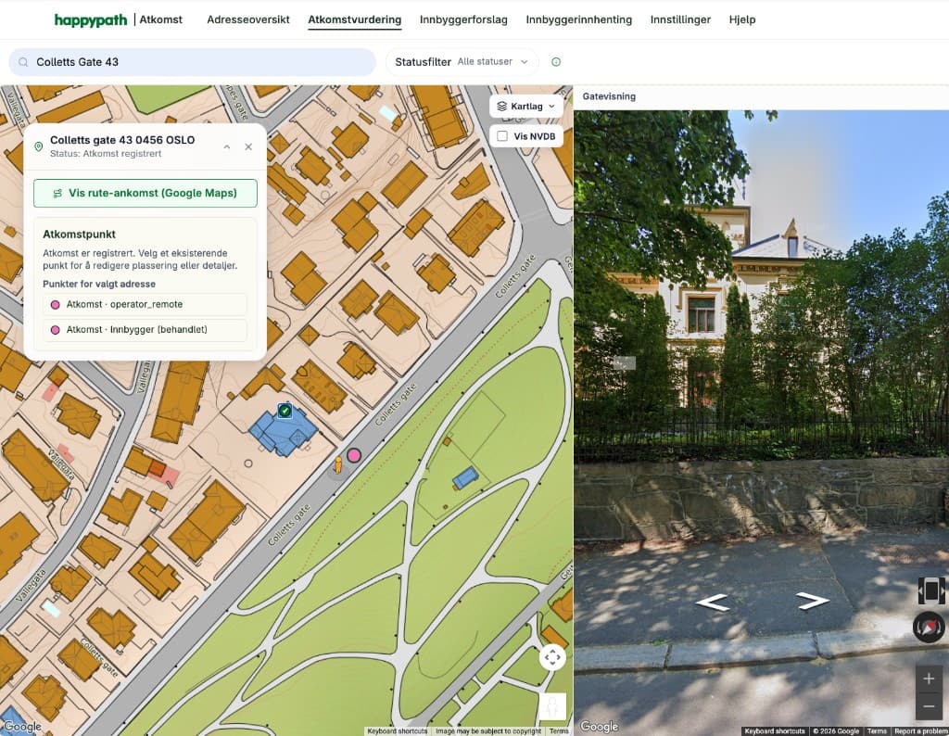Click the street view panorama toggle icon
Viewport: 949px width, 736px height.
(931, 590)
